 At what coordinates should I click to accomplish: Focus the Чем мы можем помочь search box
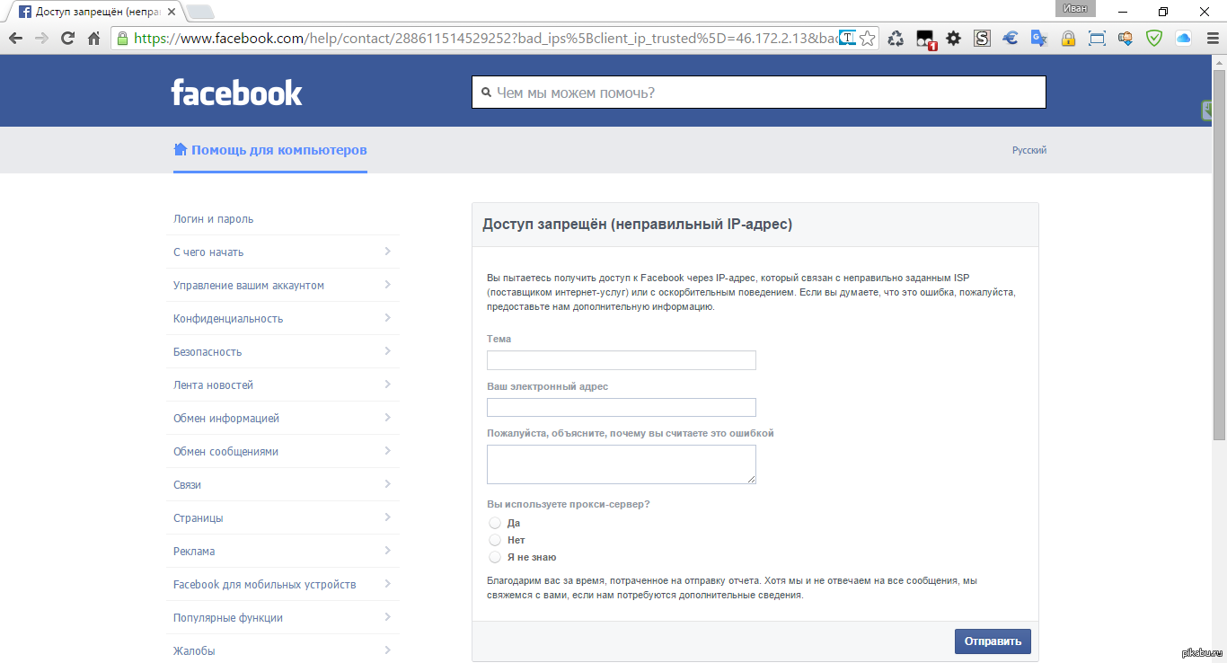click(759, 93)
